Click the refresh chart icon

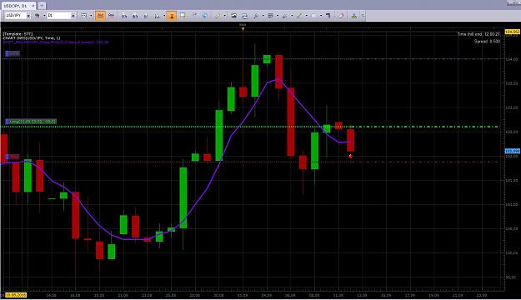[245, 16]
